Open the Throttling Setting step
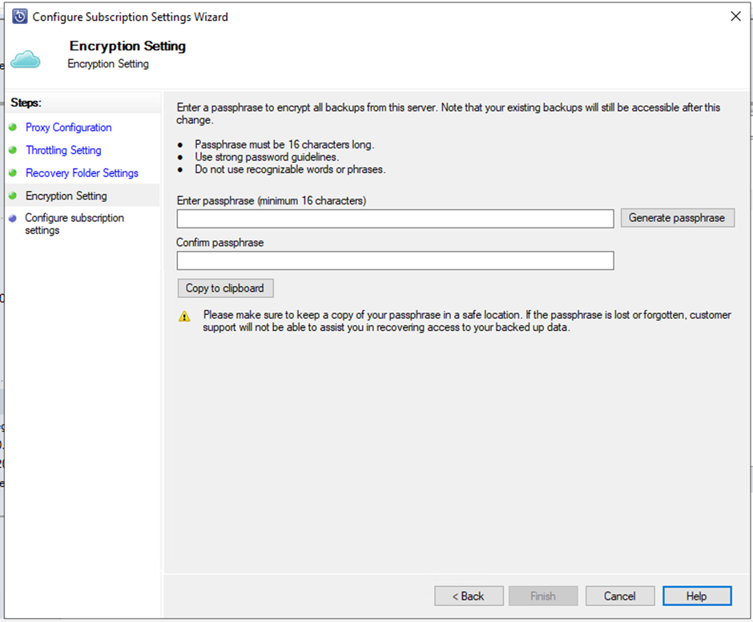The height and width of the screenshot is (622, 753). pos(63,150)
